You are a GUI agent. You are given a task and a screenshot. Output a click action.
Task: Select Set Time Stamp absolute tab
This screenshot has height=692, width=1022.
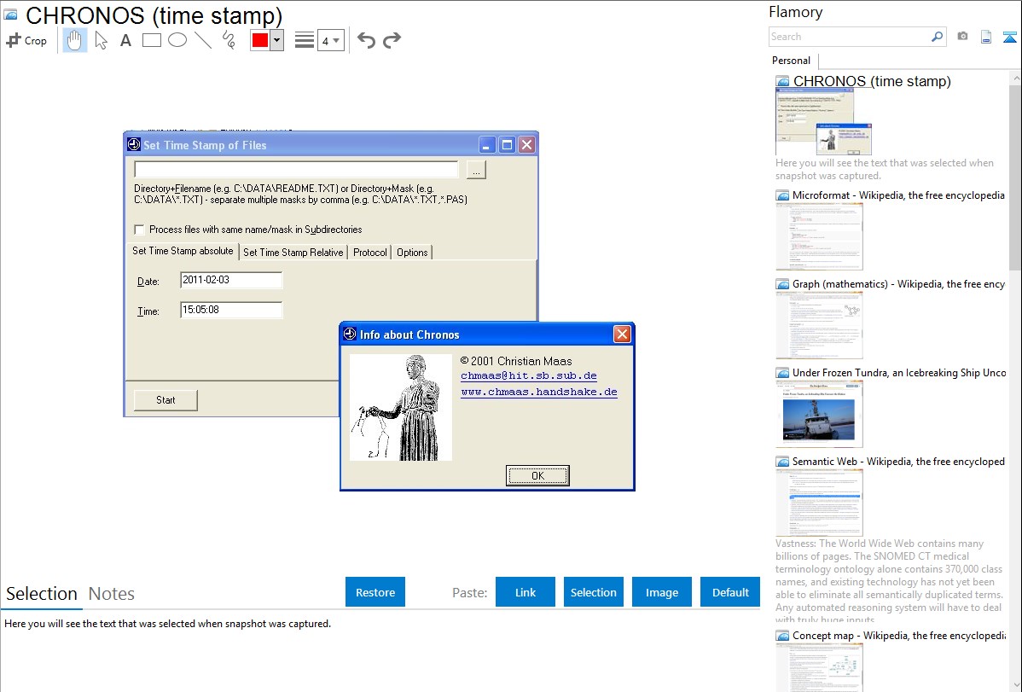coord(183,251)
